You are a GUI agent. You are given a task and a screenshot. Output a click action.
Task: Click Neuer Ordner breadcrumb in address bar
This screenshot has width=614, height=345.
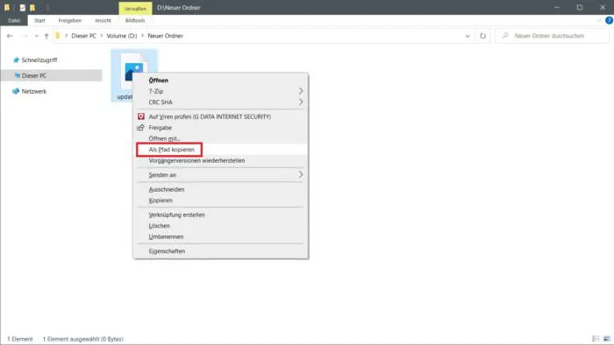click(165, 36)
